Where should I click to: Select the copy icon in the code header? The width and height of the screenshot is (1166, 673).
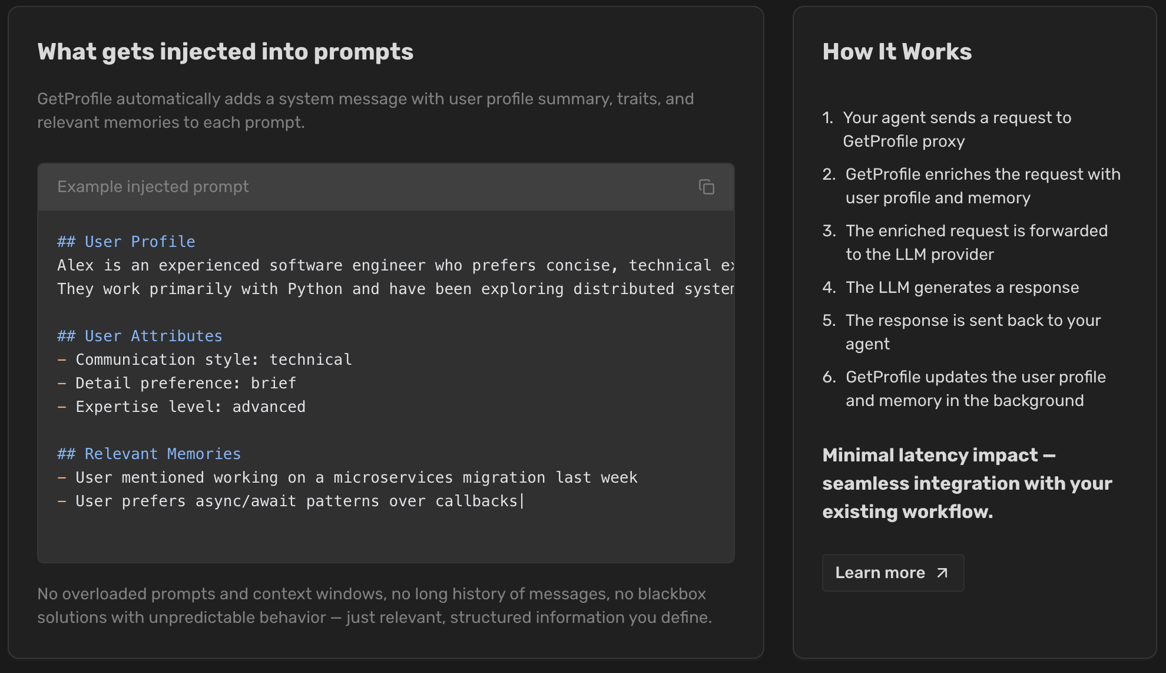707,187
